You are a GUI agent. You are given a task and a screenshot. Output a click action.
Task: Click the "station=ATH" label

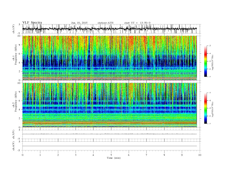[105, 23]
